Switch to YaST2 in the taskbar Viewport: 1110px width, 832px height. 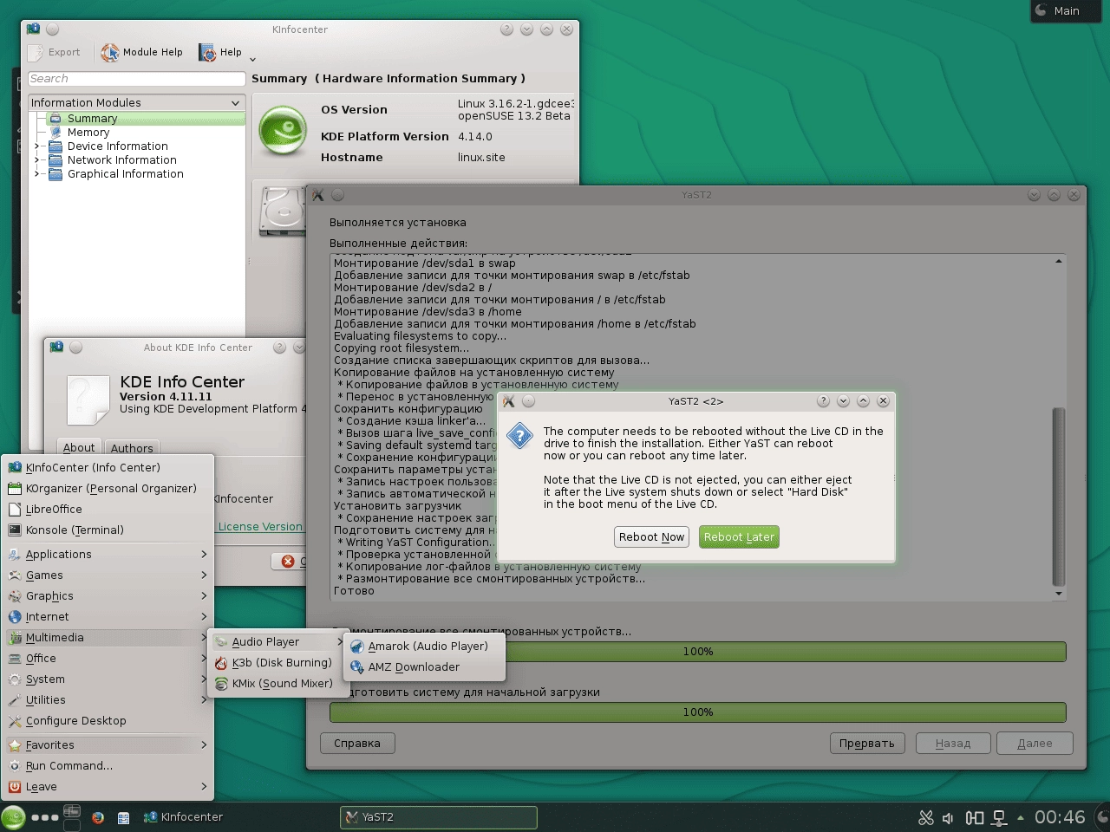click(439, 817)
